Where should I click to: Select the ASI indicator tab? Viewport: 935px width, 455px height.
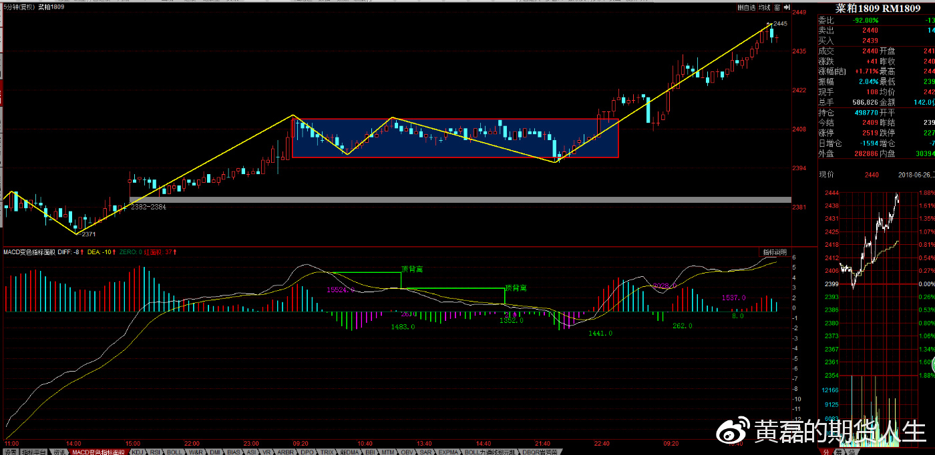pos(251,452)
